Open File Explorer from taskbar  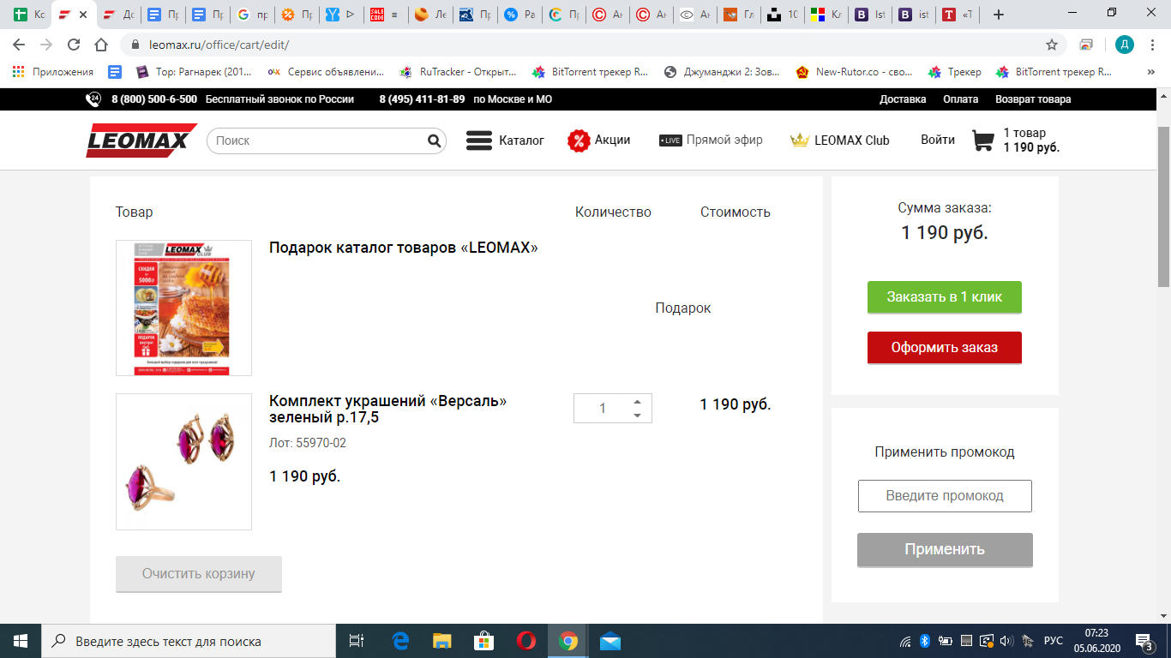click(x=442, y=641)
